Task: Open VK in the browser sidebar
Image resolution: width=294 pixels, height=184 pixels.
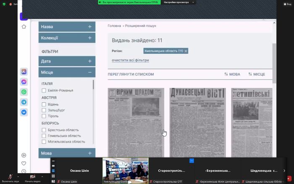Action: 24,112
